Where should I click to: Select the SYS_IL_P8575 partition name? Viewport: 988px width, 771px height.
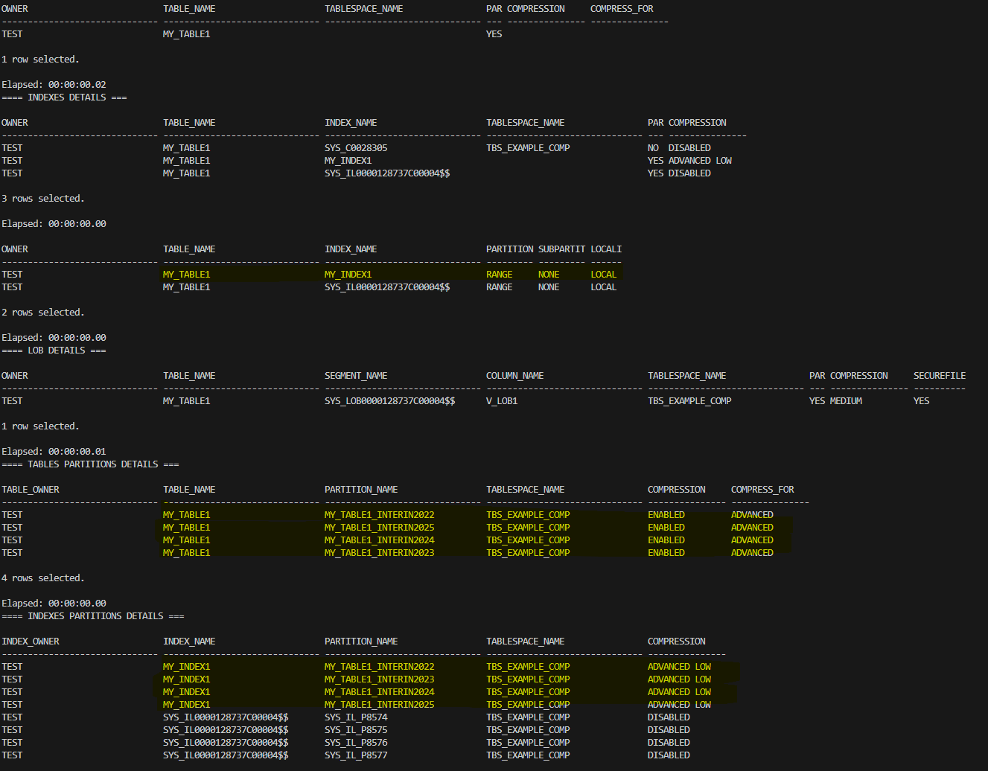[x=355, y=730]
